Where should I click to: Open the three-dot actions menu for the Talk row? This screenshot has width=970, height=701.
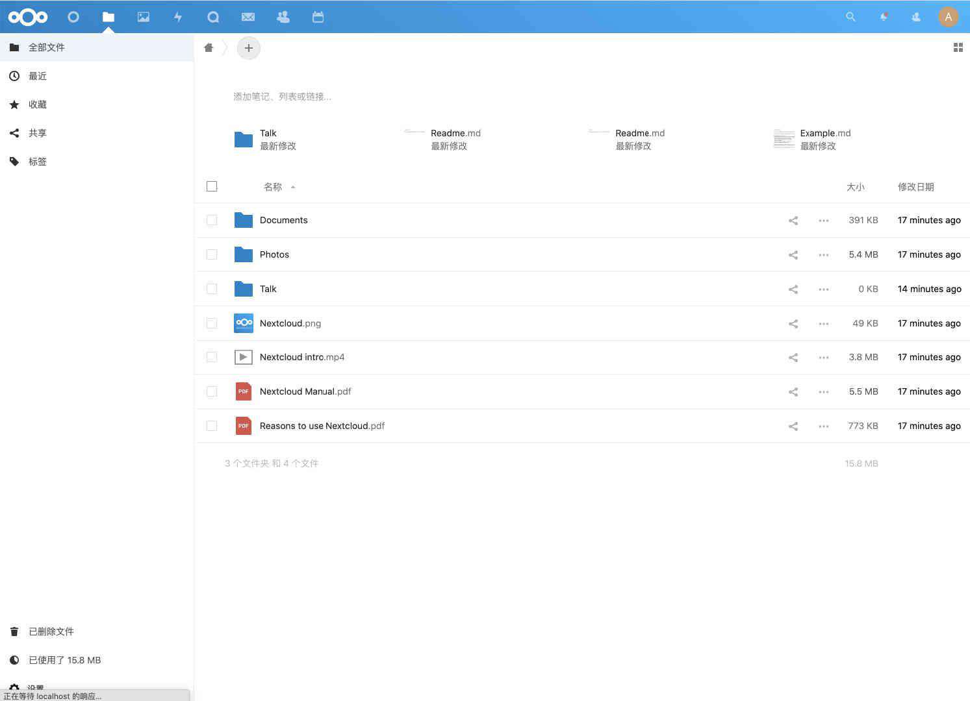point(824,289)
